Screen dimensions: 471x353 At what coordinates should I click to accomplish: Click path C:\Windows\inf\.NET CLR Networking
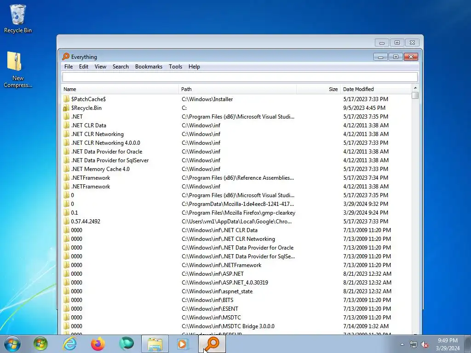[228, 239]
